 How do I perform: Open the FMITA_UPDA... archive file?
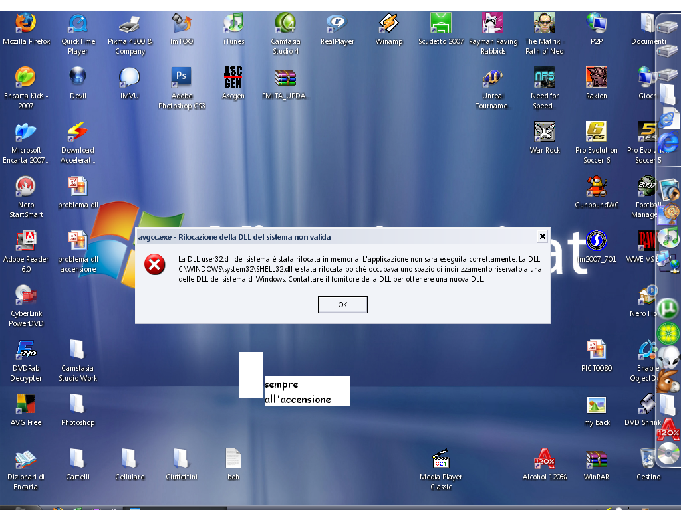[285, 83]
